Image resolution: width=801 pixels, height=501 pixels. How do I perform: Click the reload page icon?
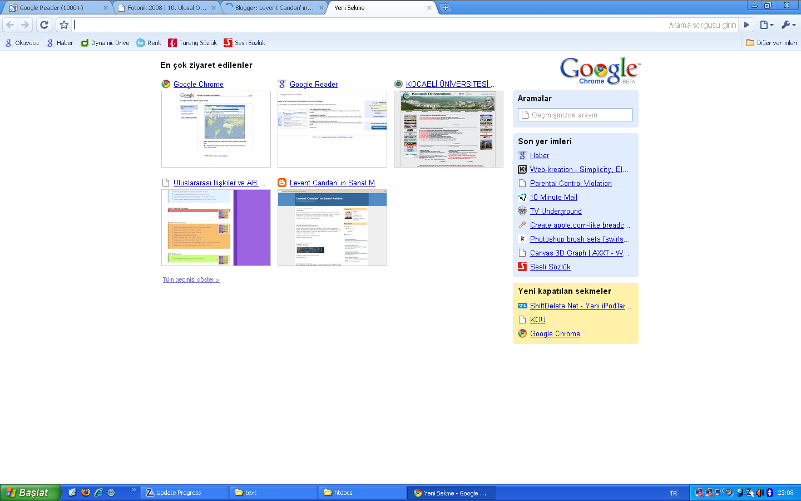click(44, 24)
